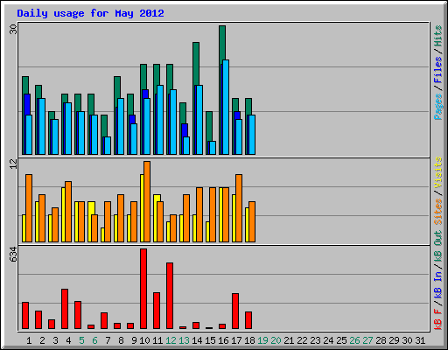
Task: Click the 'Files' legend label
Action: [x=437, y=70]
